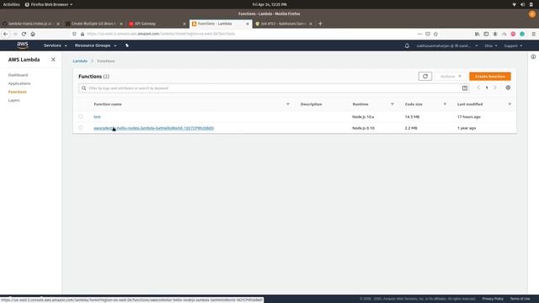Open system volume indicator
Screen dimensions: 539x303
[522, 4]
